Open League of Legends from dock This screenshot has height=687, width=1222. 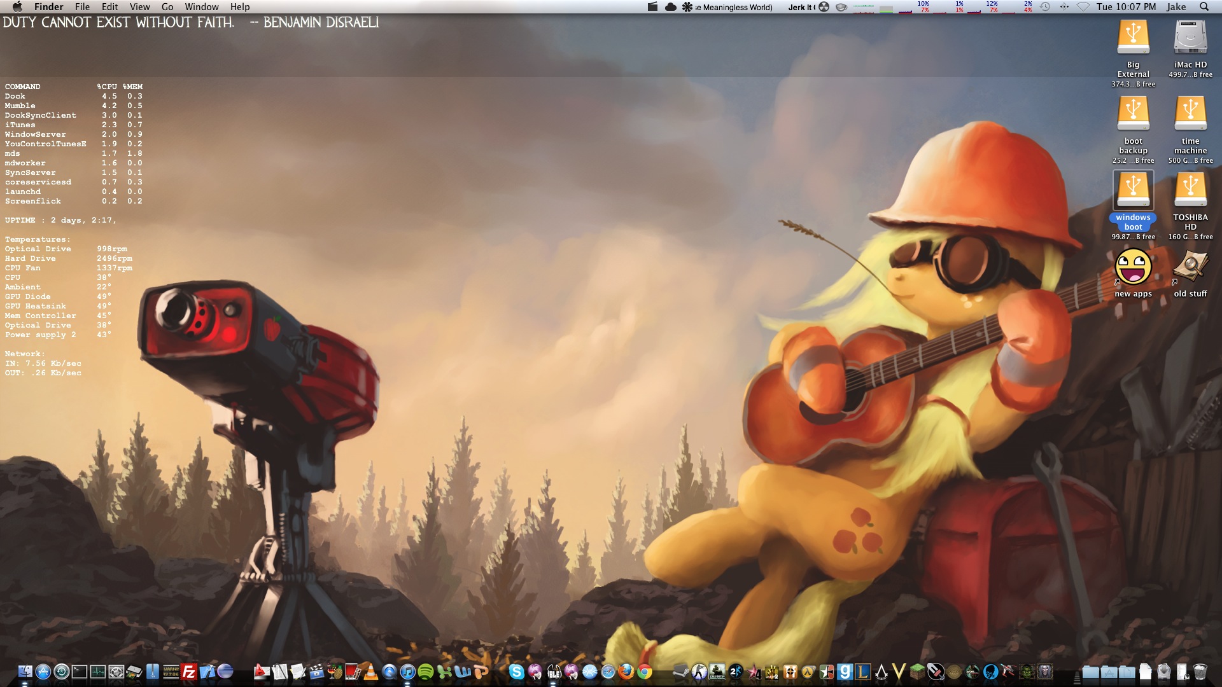(862, 672)
